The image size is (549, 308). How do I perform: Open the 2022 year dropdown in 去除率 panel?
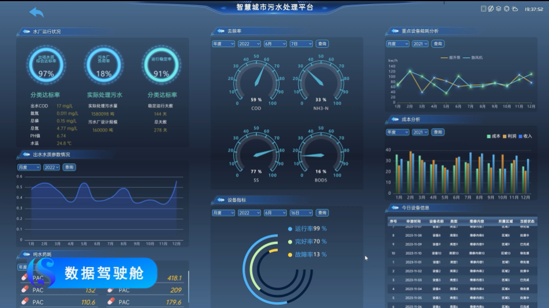(249, 44)
